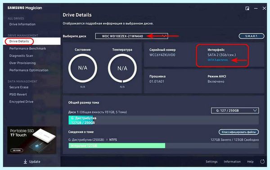
Task: Click the S.M.A.R.T. button
Action: click(x=252, y=36)
